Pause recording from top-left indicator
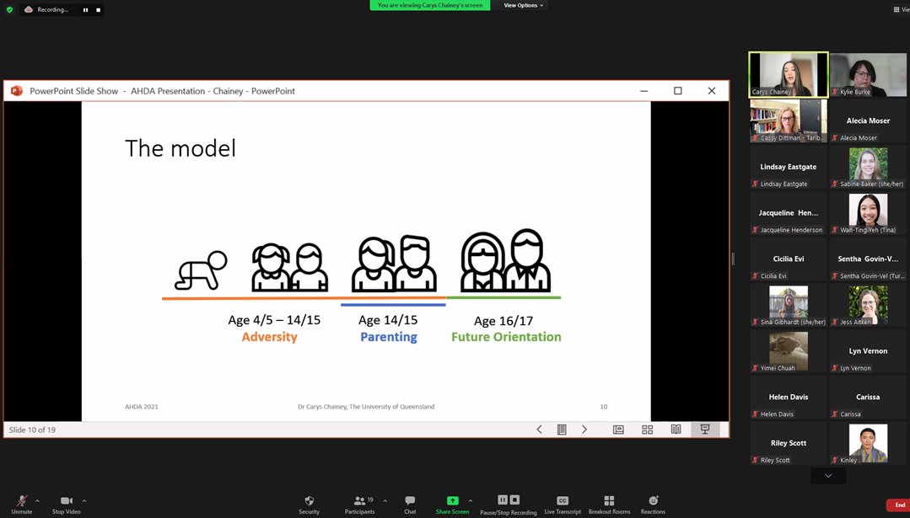The width and height of the screenshot is (910, 518). pos(85,10)
